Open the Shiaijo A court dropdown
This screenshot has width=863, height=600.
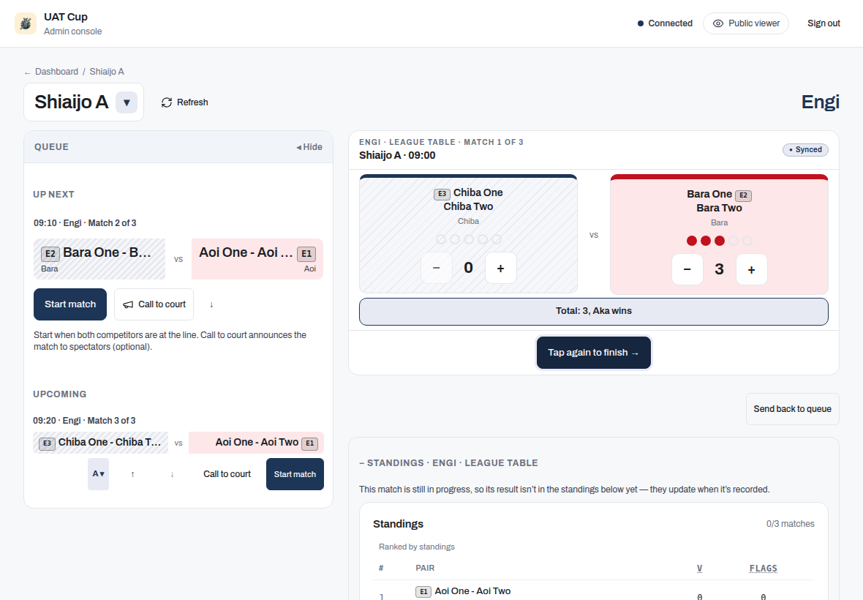[x=127, y=102]
